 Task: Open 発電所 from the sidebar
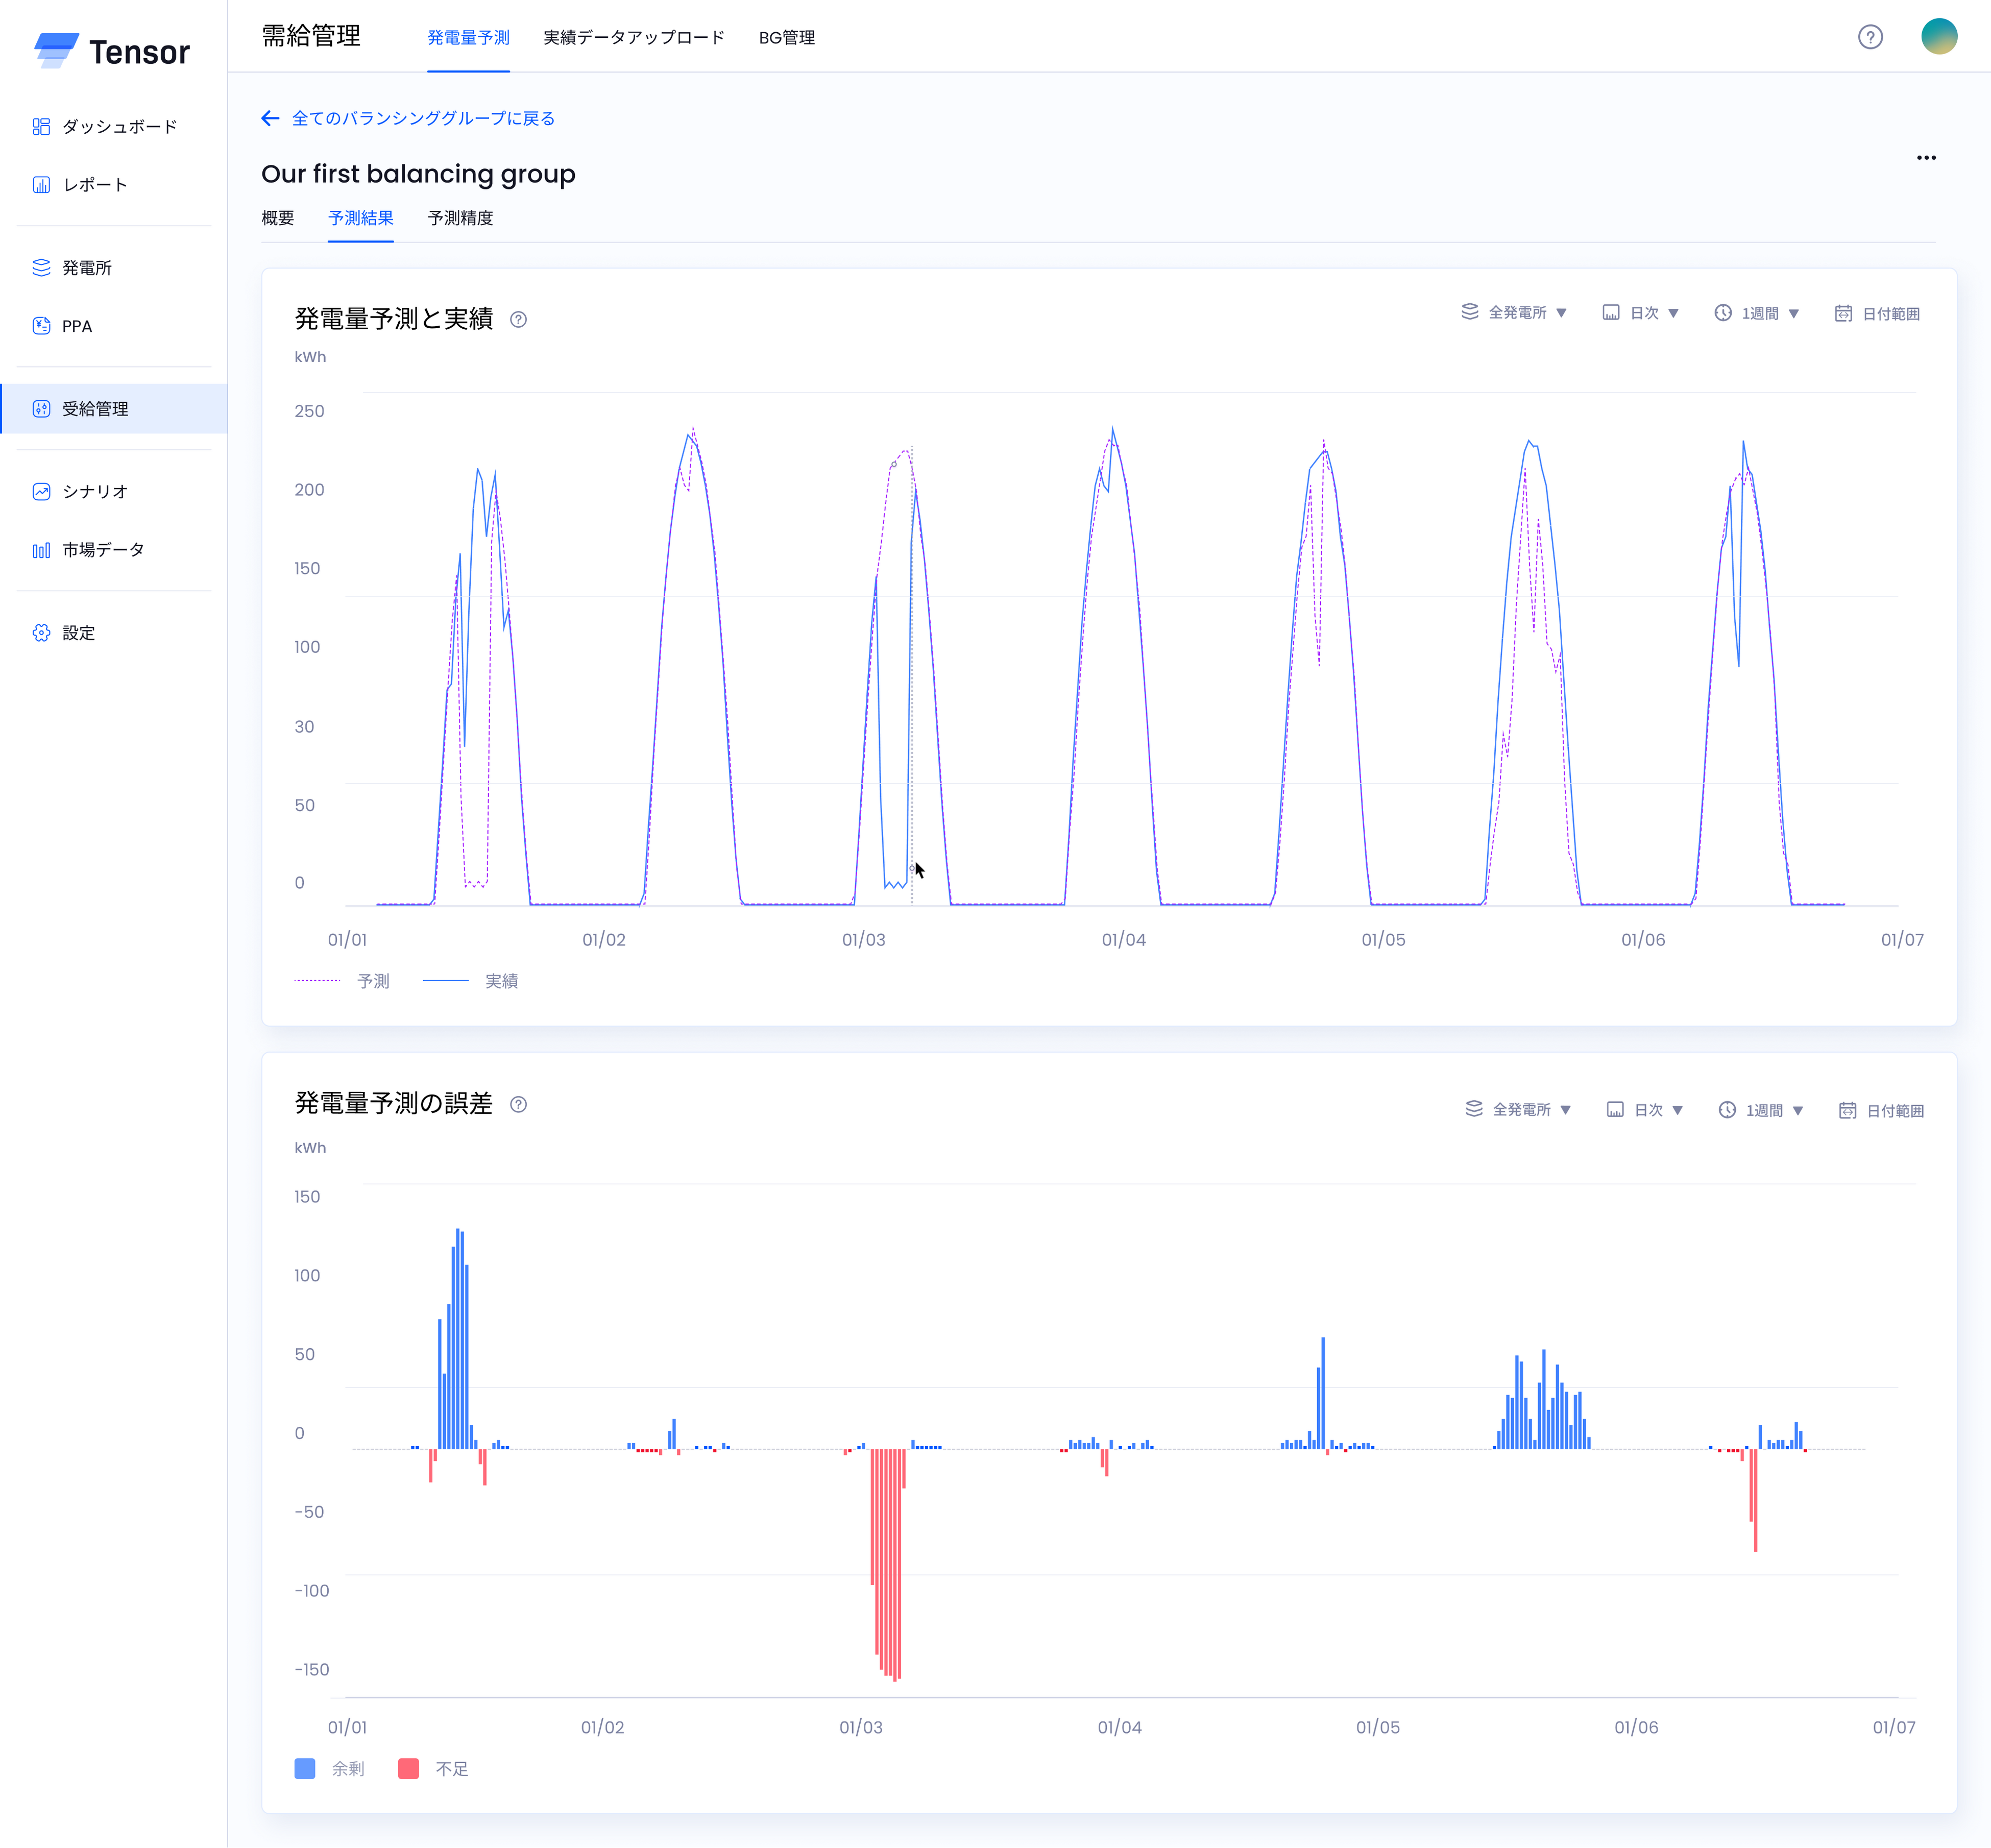pyautogui.click(x=86, y=268)
